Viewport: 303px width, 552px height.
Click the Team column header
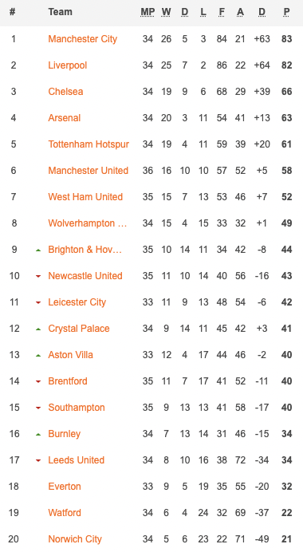[60, 12]
